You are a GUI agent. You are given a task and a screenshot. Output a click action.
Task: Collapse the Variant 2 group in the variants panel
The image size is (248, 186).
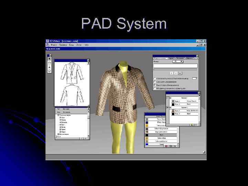tap(170, 107)
